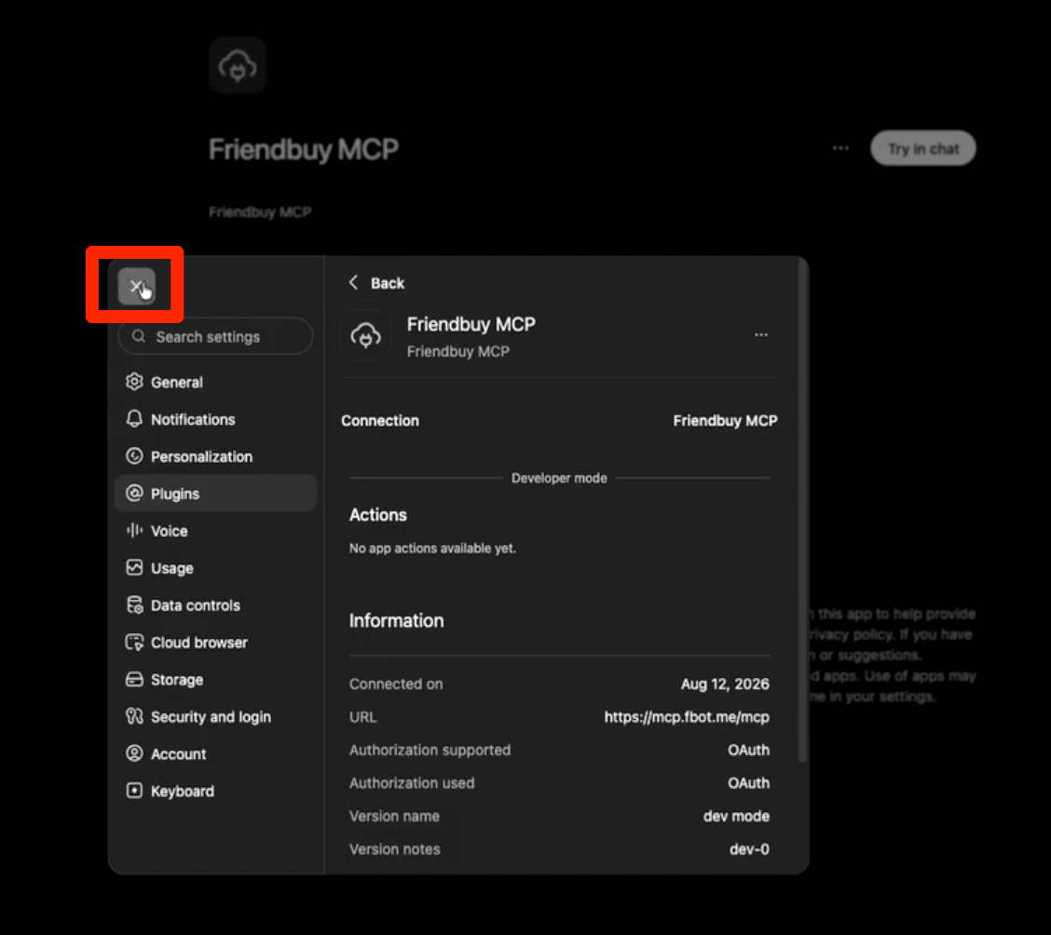The width and height of the screenshot is (1051, 935).
Task: Click the Notifications bell icon
Action: 134,418
